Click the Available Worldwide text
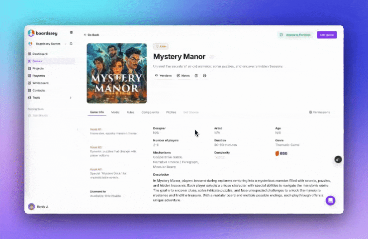 (105, 196)
